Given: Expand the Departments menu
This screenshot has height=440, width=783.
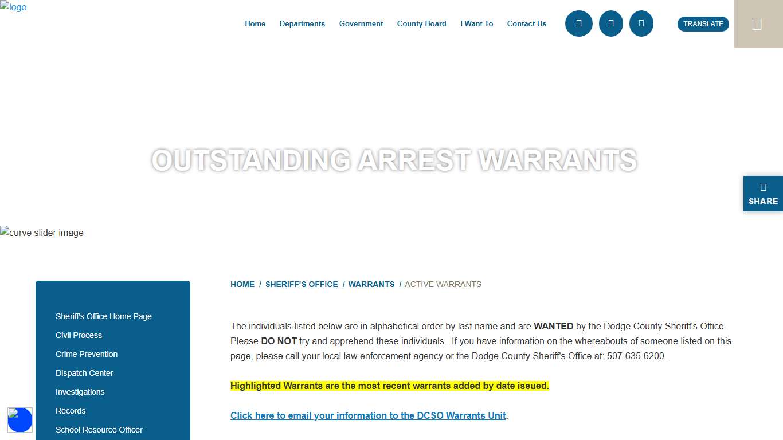Looking at the screenshot, I should (x=302, y=24).
